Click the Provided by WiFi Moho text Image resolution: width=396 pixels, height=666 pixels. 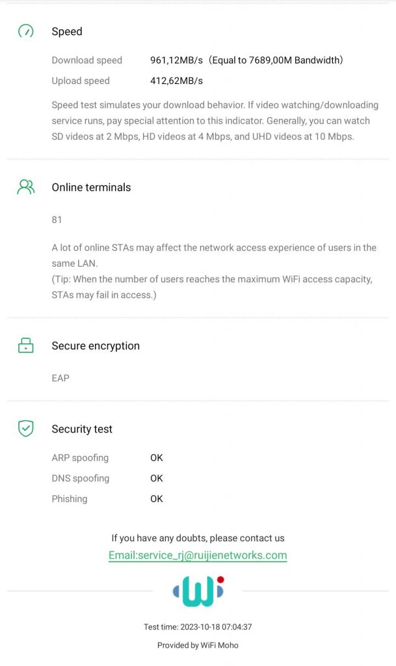(x=198, y=646)
